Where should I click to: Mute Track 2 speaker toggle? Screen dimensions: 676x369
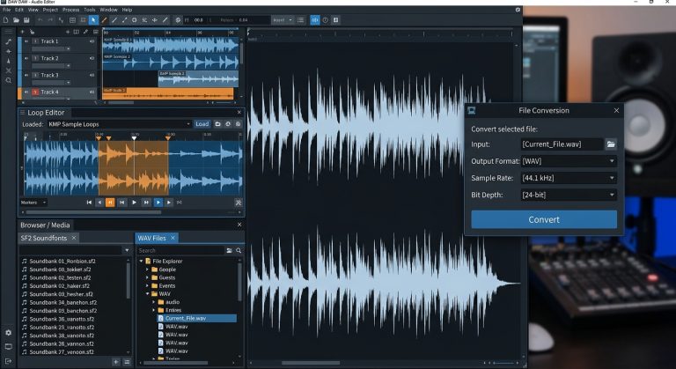pyautogui.click(x=26, y=58)
